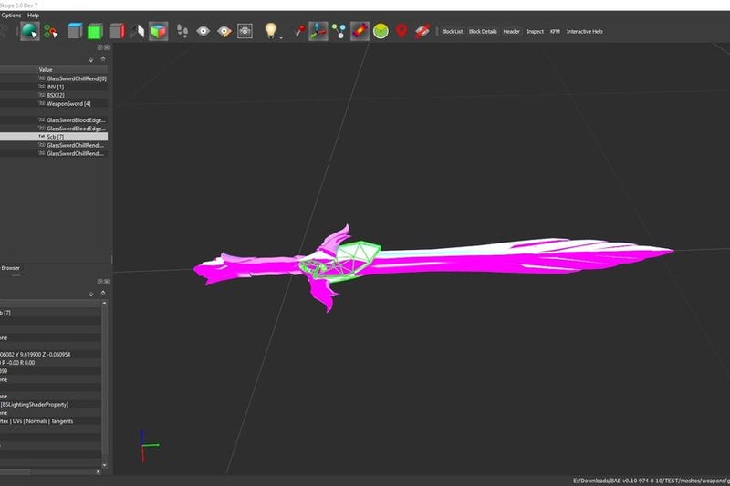Toggle the XYZ axes display icon
The image size is (730, 486).
click(x=318, y=31)
